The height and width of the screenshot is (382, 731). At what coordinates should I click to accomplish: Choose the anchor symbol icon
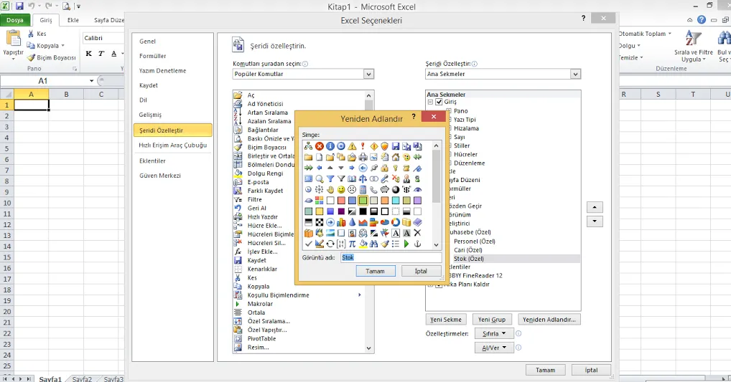417,244
